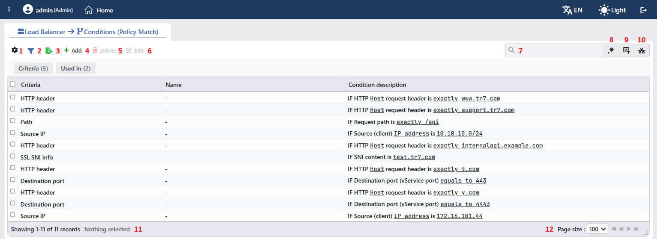Click test.tr7.com SNI value
The image size is (657, 239).
[x=414, y=157]
